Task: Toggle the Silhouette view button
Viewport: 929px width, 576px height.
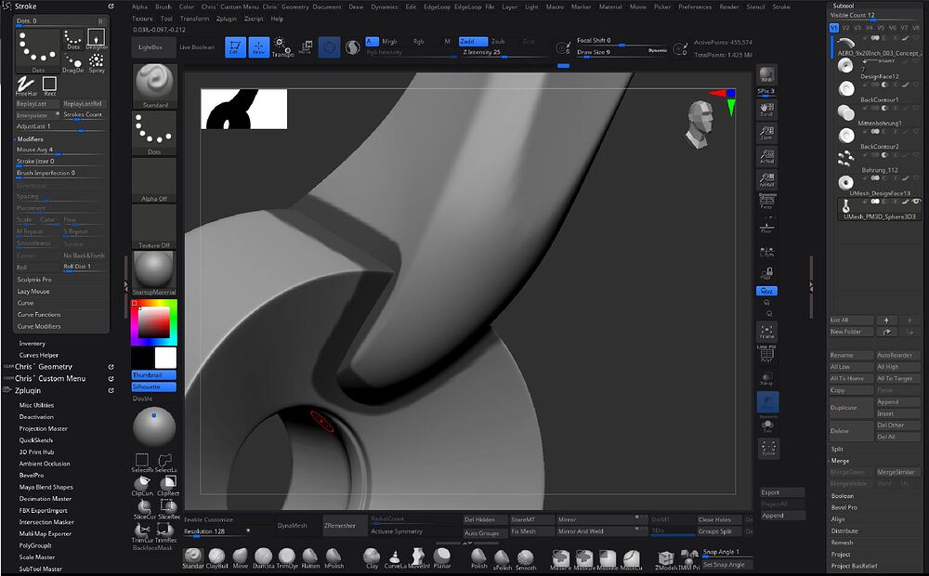Action: tap(153, 387)
